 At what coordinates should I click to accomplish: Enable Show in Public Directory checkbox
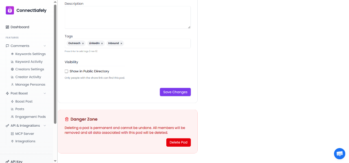pyautogui.click(x=66, y=71)
